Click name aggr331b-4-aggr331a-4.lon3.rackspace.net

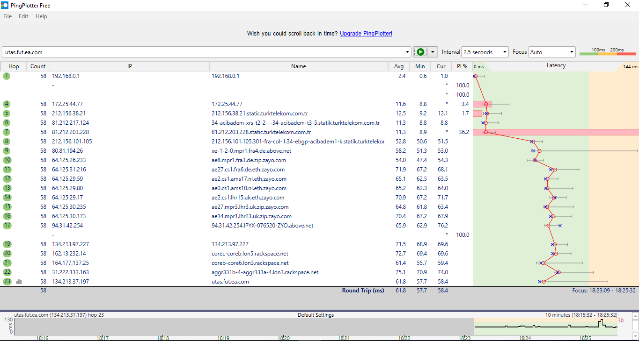(x=265, y=272)
